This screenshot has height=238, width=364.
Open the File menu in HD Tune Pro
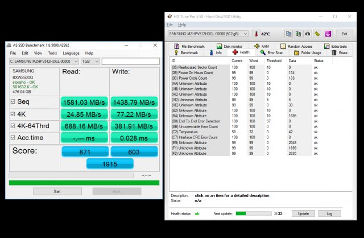pyautogui.click(x=169, y=24)
